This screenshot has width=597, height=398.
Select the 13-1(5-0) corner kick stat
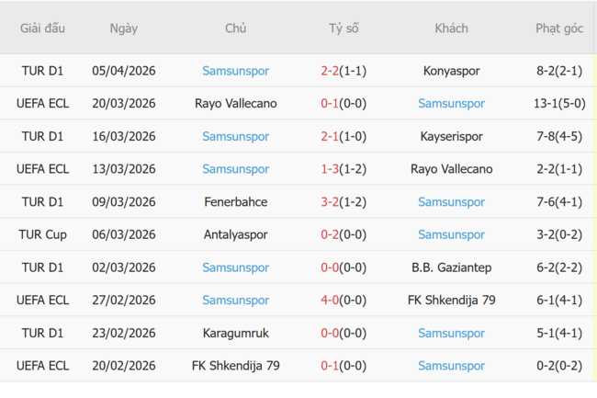[x=559, y=104]
